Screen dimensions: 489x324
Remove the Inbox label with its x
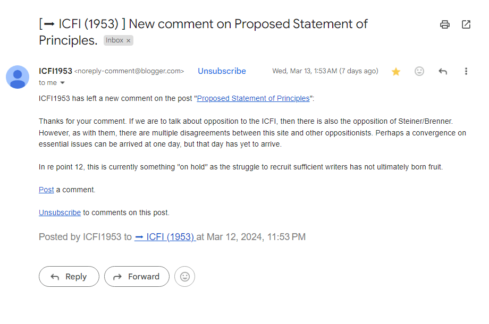(129, 41)
